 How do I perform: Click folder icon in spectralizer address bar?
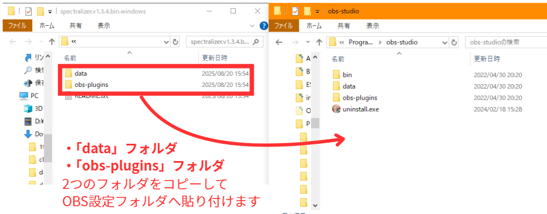(x=65, y=42)
